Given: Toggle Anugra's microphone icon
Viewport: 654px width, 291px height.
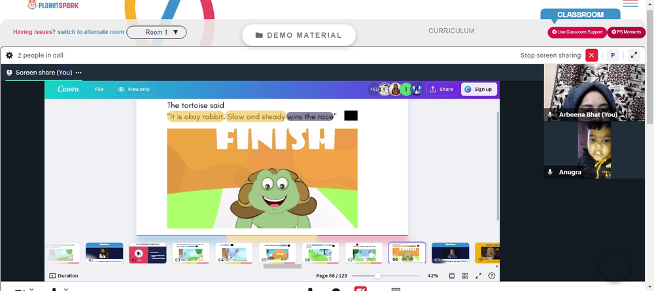Looking at the screenshot, I should (x=550, y=172).
